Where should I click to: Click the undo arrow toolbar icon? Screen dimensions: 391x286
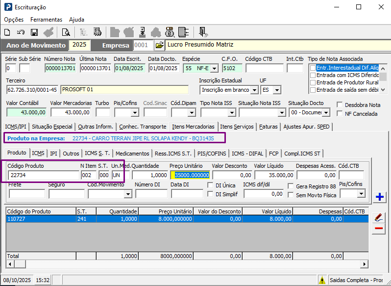(x=21, y=32)
